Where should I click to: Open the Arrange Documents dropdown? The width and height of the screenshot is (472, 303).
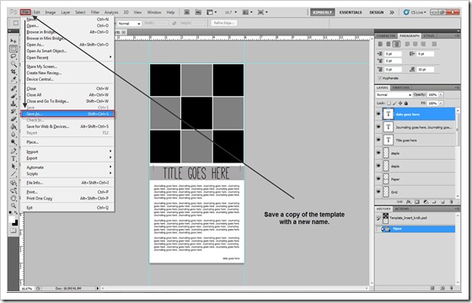click(248, 12)
